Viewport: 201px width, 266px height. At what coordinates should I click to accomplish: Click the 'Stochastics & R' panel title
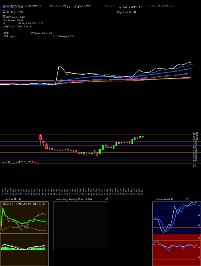[x=164, y=199]
